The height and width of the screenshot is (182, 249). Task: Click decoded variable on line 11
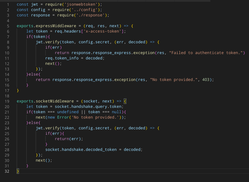coord(94,58)
